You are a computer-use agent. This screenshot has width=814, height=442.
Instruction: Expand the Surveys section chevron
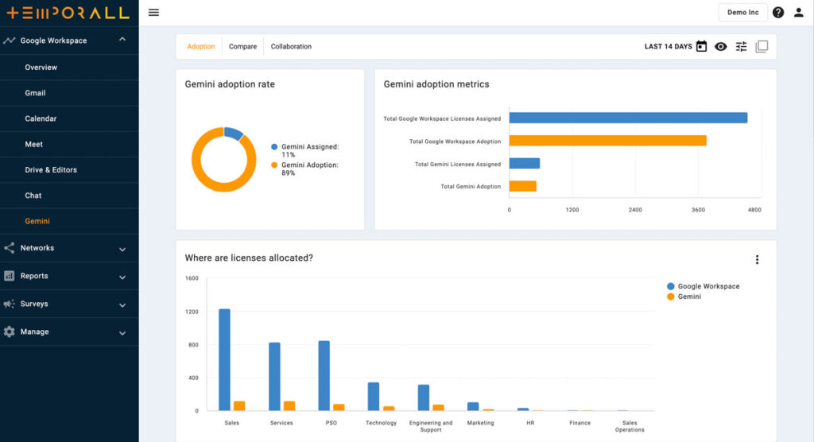point(122,305)
